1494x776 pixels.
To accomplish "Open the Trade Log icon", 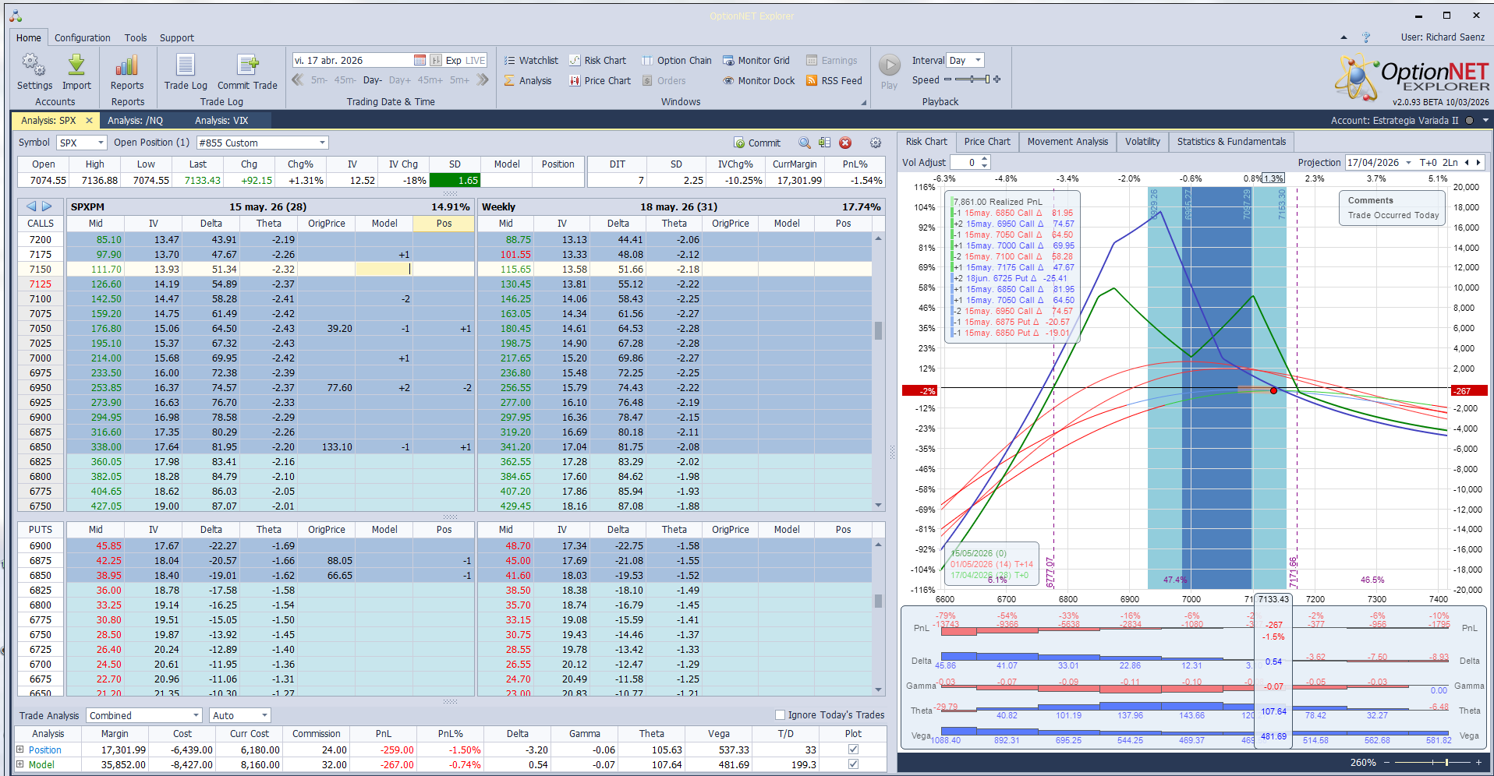I will pos(186,65).
